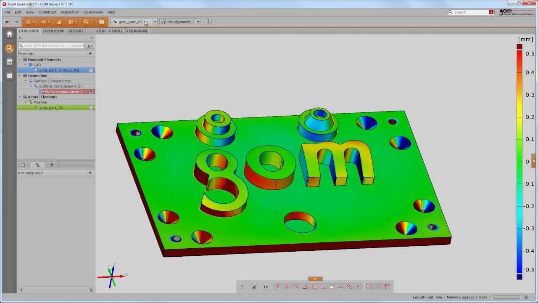This screenshot has width=538, height=303.
Task: Collapse the Actual Elements tree node
Action: [x=20, y=97]
